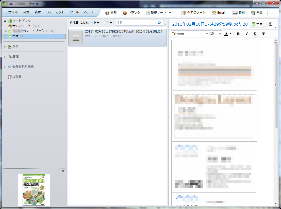
Task: Print the note with the 印刷 toolbar button
Action: pyautogui.click(x=238, y=13)
